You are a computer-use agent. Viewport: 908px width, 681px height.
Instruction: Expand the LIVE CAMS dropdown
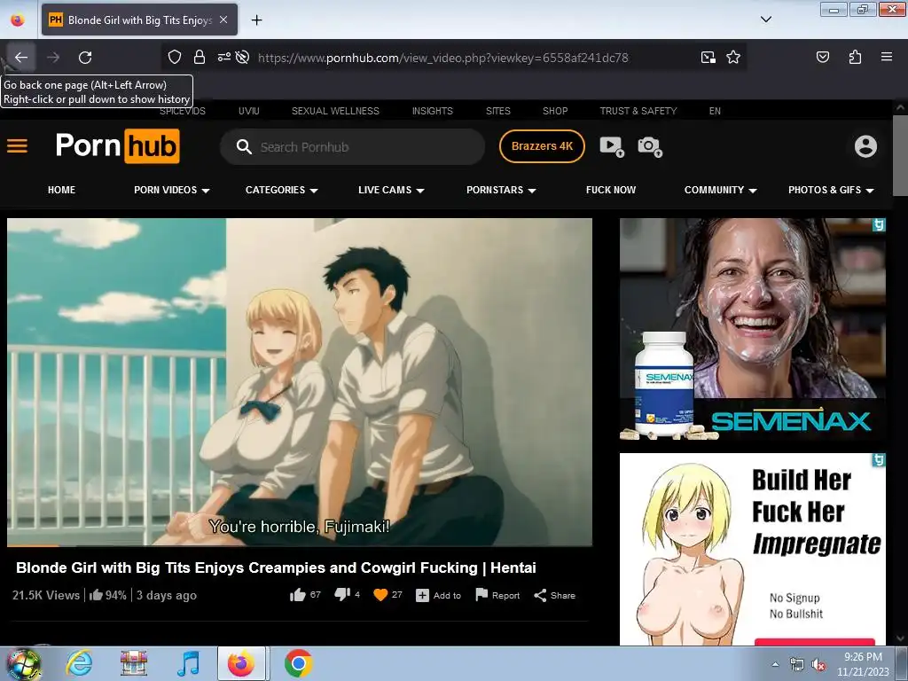click(391, 190)
